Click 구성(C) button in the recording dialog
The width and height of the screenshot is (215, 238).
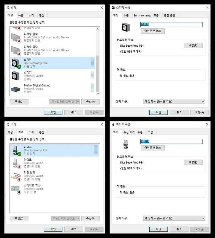click(19, 219)
